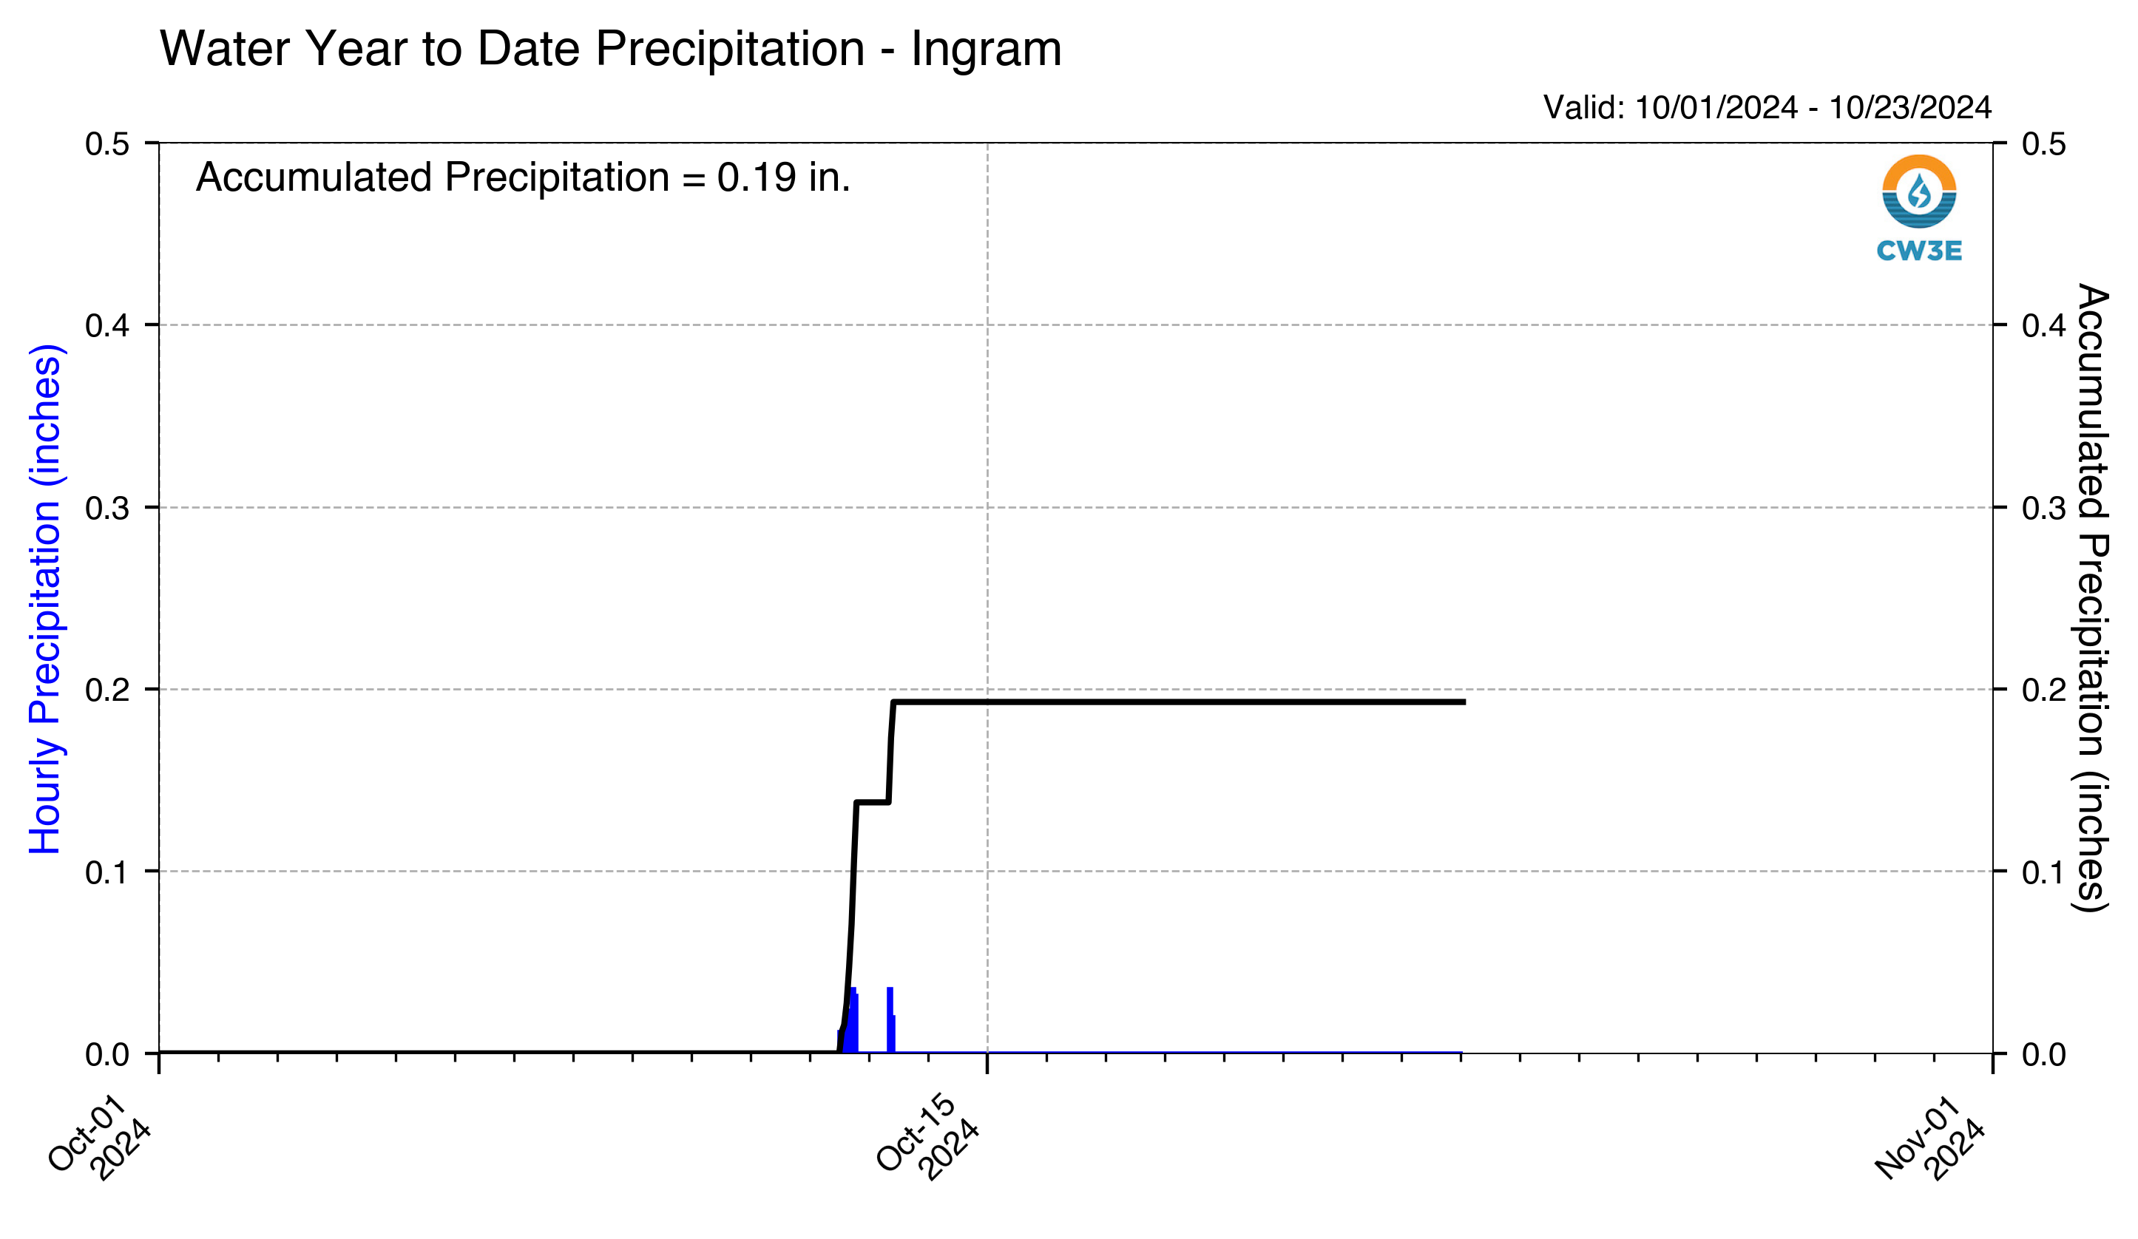
Task: Click the CW3E text below the logo
Action: pos(1919,251)
